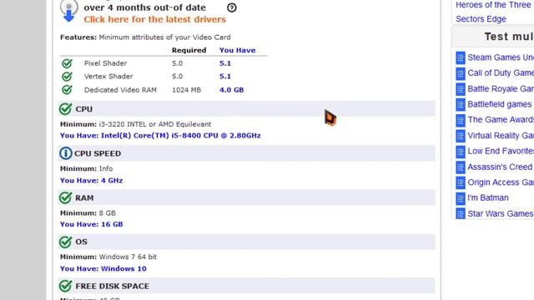Open the Battle Royale Games link
Screen dimensions: 534x300
[x=501, y=89]
